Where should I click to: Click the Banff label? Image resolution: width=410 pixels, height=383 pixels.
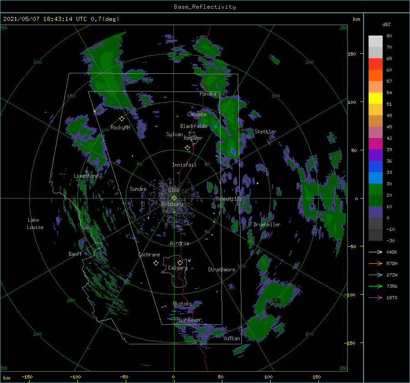point(75,254)
